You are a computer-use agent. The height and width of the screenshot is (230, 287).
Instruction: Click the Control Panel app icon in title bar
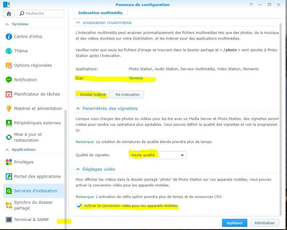[7, 4]
